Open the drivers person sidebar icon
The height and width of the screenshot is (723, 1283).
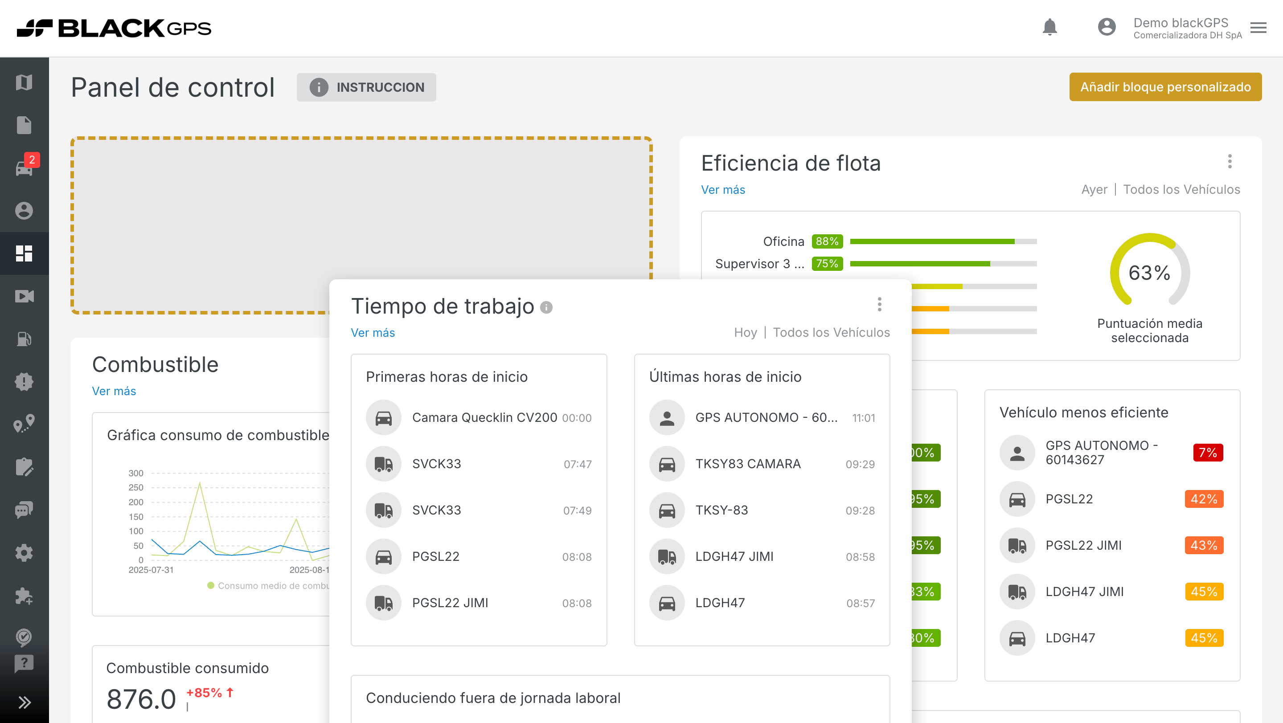24,211
